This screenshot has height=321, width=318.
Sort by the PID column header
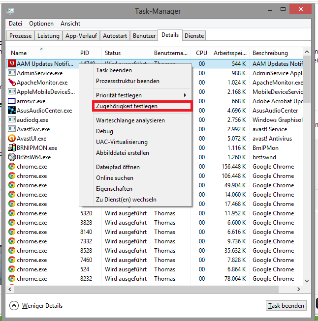(85, 53)
